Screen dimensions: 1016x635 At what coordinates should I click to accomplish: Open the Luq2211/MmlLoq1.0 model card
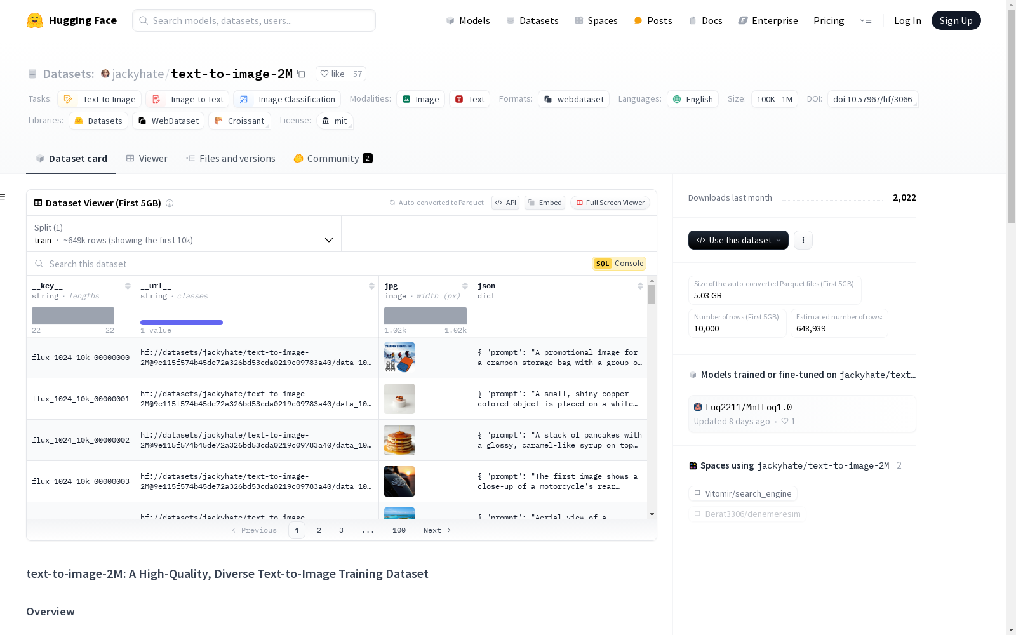pos(802,413)
